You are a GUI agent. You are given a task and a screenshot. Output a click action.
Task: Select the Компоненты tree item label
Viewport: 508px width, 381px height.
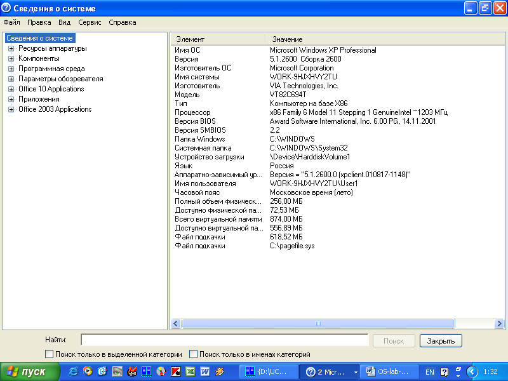pos(39,58)
